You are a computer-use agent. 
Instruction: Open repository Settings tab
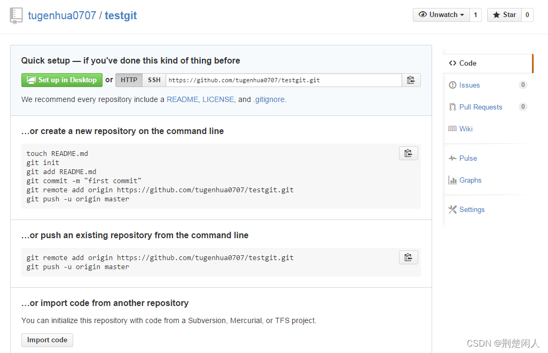pyautogui.click(x=472, y=209)
